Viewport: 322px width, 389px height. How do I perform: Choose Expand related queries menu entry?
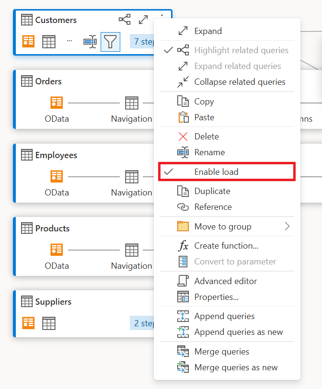[x=227, y=66]
